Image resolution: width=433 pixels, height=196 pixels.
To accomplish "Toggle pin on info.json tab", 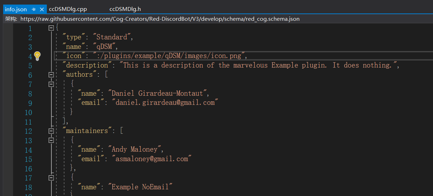I will tap(34, 9).
